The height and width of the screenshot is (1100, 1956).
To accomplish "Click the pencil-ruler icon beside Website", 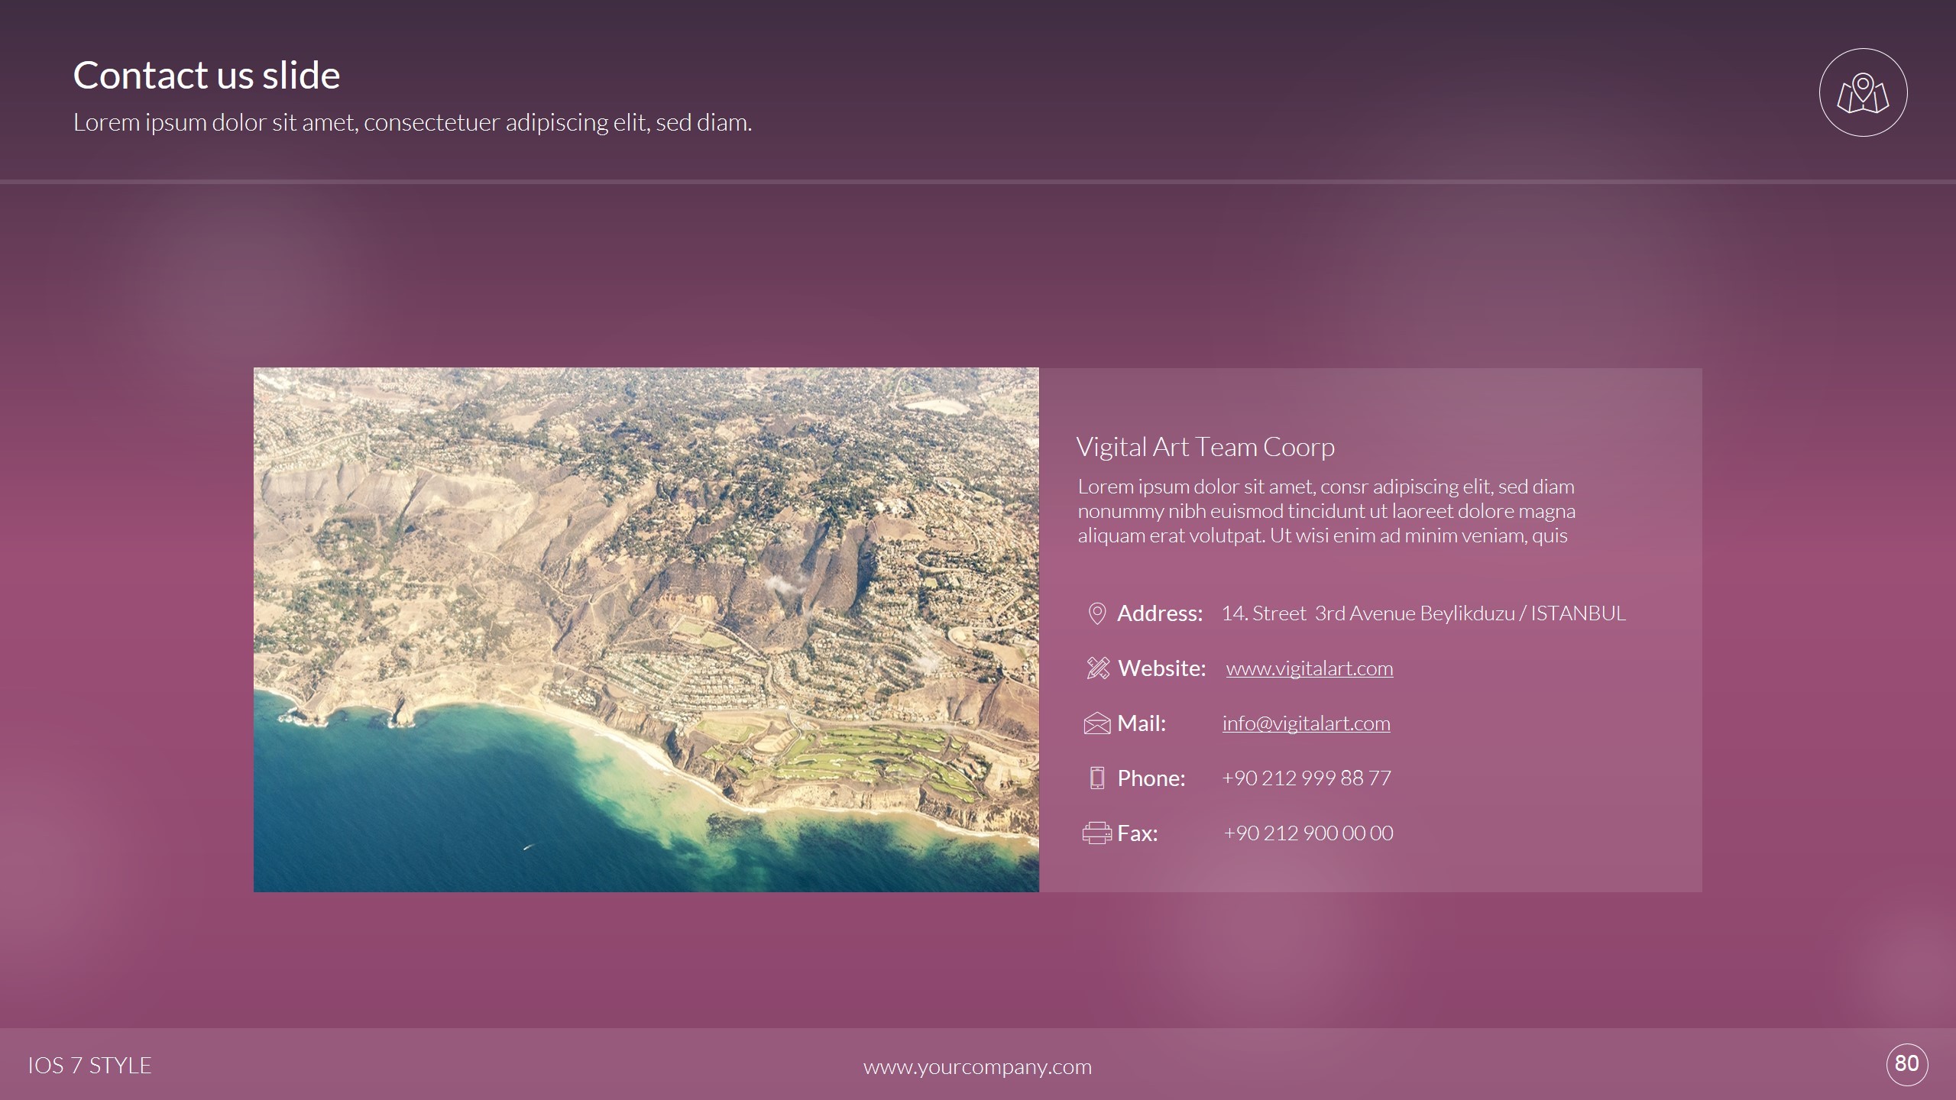I will point(1097,668).
